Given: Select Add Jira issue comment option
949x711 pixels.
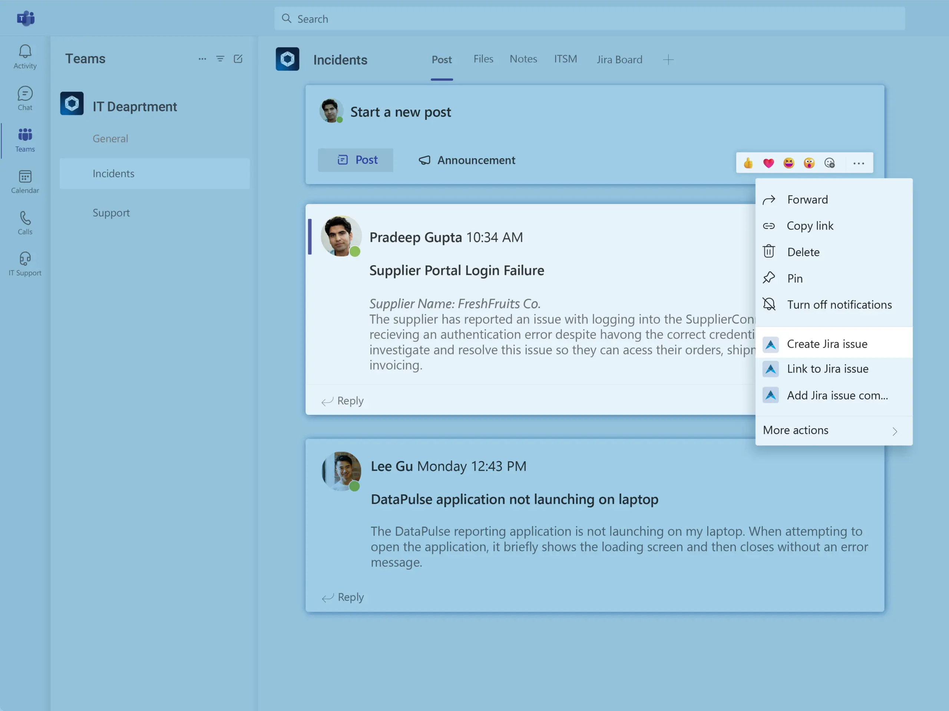Looking at the screenshot, I should point(834,395).
